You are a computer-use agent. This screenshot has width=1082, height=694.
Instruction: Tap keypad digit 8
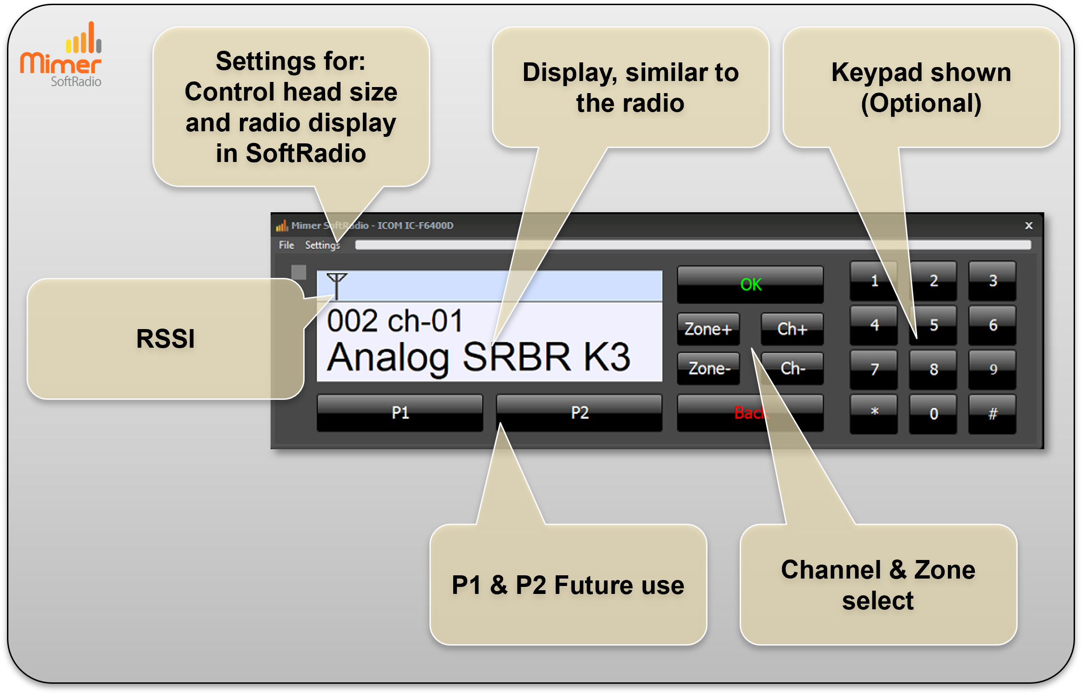(933, 370)
